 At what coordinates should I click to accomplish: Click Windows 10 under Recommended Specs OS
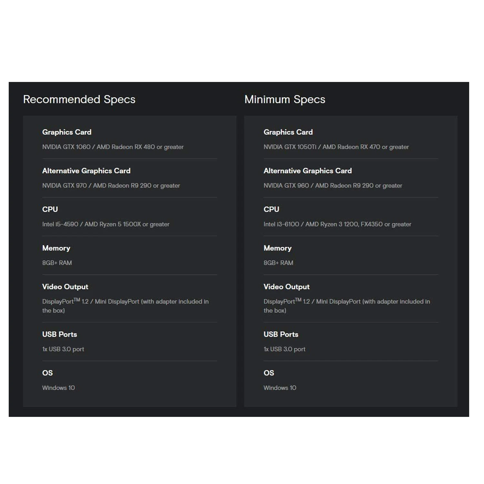click(58, 388)
